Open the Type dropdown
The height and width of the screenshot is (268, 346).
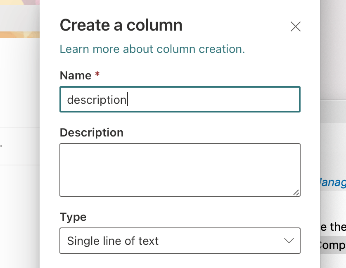tap(180, 241)
